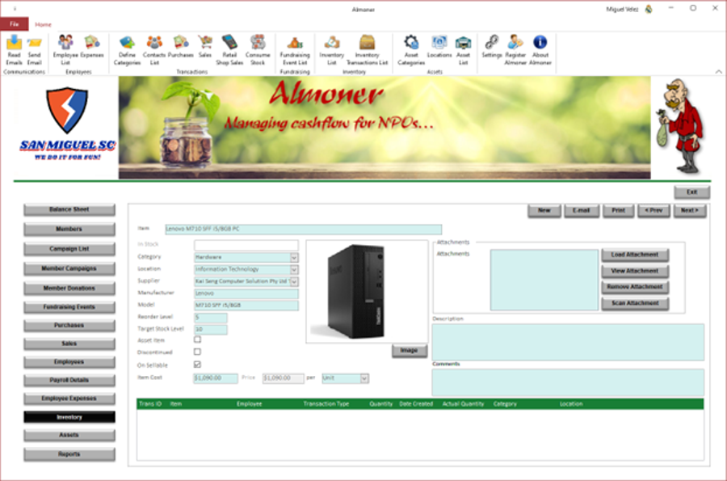Viewport: 727px width, 481px height.
Task: Open the Expenses ribbon icon
Action: (92, 46)
